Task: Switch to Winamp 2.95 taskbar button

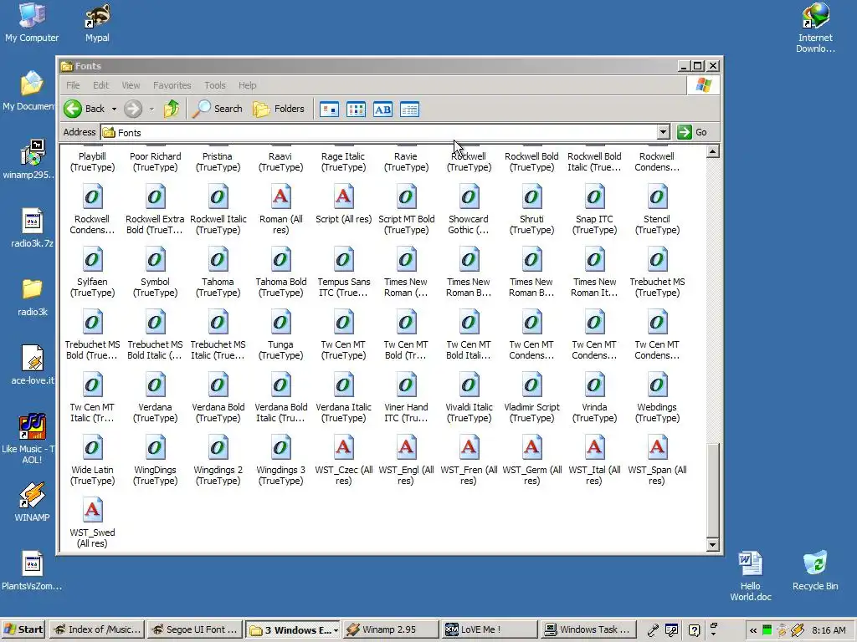Action: 390,629
